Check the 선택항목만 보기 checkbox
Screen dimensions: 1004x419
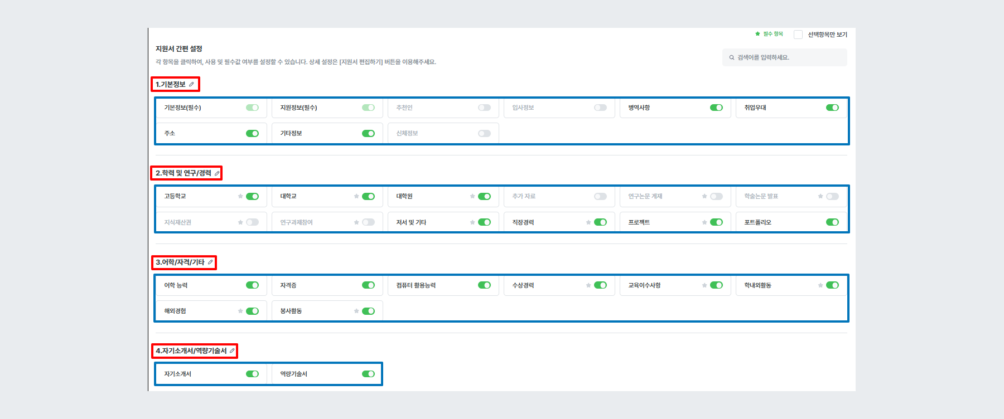798,35
